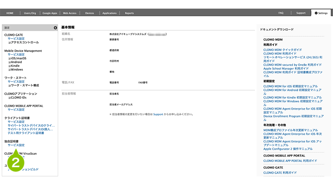This screenshot has width=333, height=187.
Task: Expand the Android tree node
Action: pyautogui.click(x=9, y=62)
